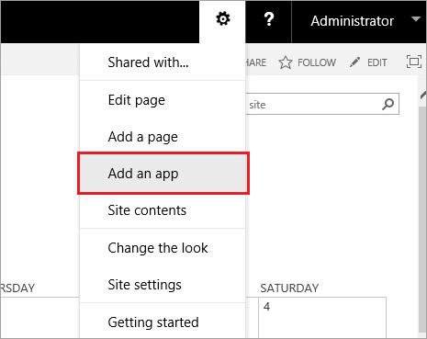The image size is (427, 339).
Task: Choose Edit page from the menu
Action: (163, 100)
